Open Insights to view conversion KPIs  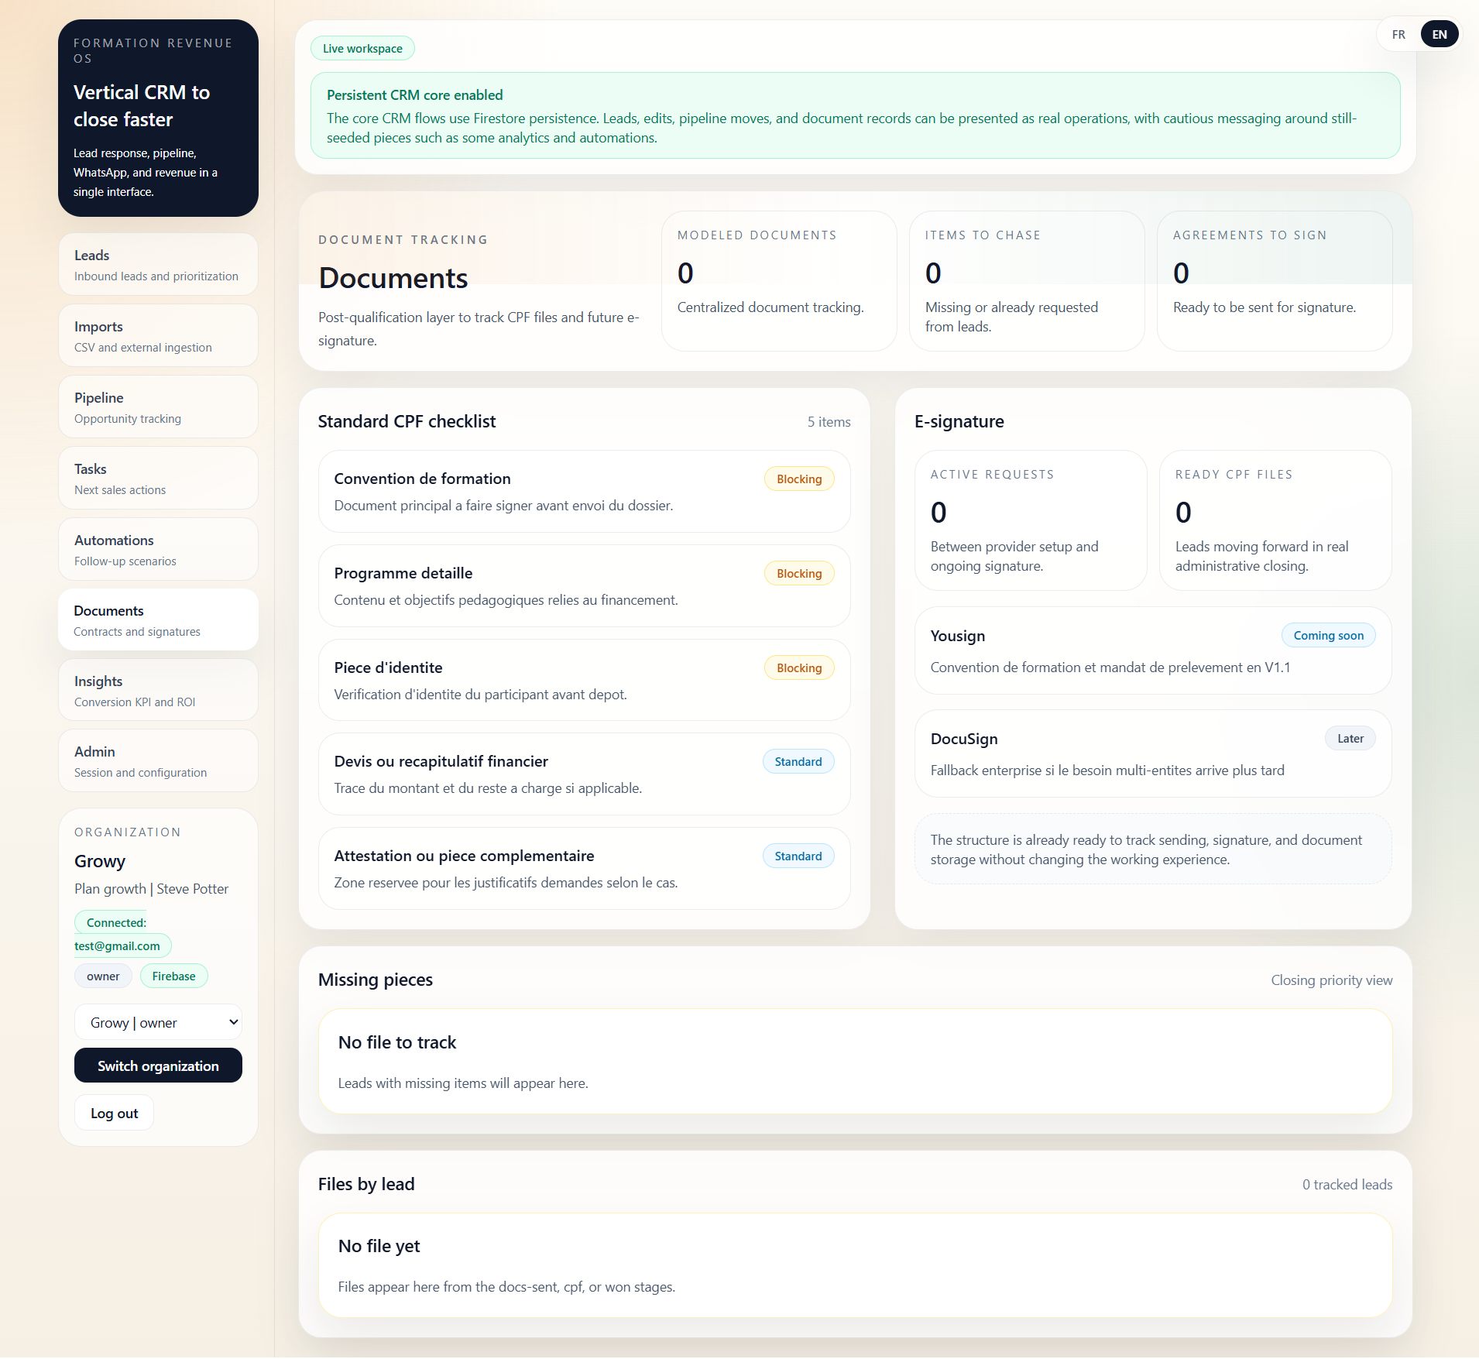158,689
